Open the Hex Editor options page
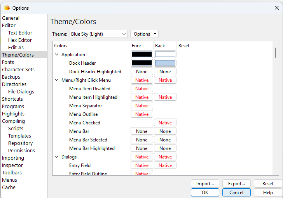 tap(20, 40)
